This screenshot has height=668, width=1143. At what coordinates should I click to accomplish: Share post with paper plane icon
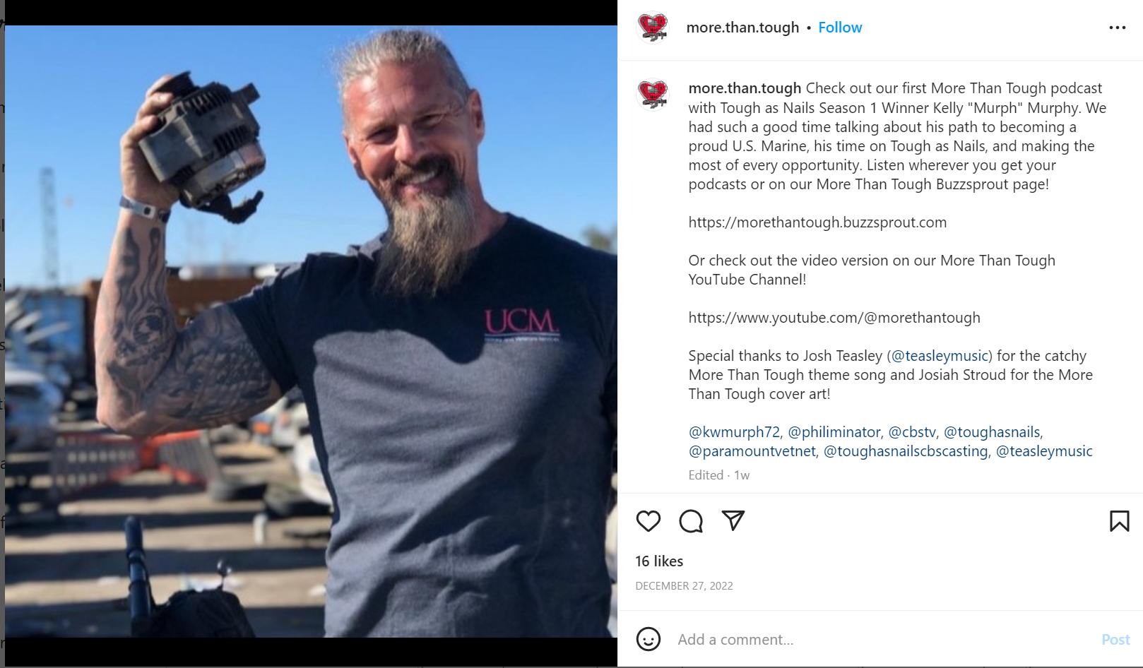[x=733, y=520]
